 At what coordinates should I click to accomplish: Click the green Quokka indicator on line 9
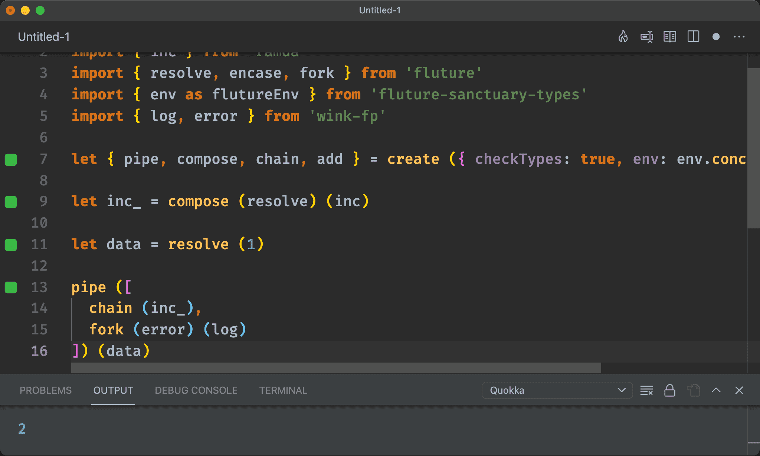[11, 202]
